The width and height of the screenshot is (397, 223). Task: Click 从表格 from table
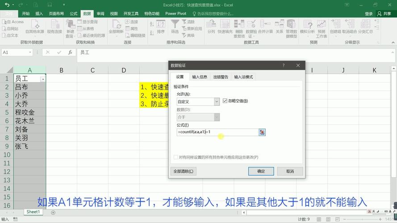pyautogui.click(x=86, y=29)
